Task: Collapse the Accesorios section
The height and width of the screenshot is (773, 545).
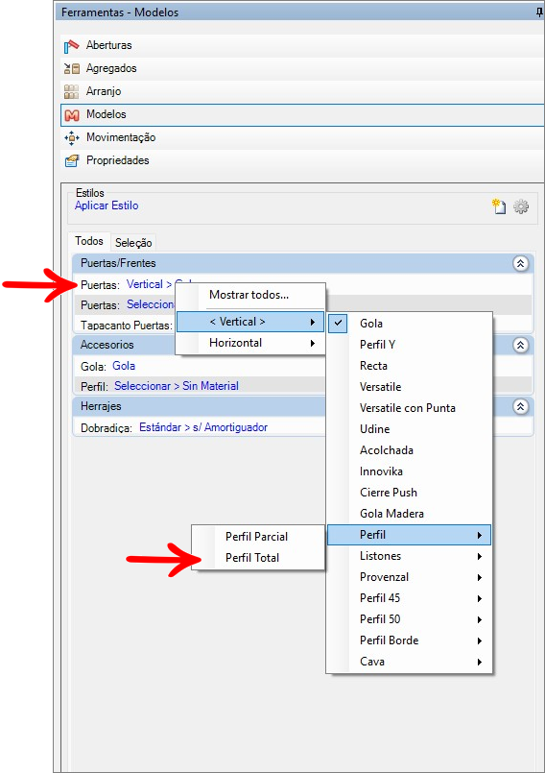Action: [x=520, y=345]
